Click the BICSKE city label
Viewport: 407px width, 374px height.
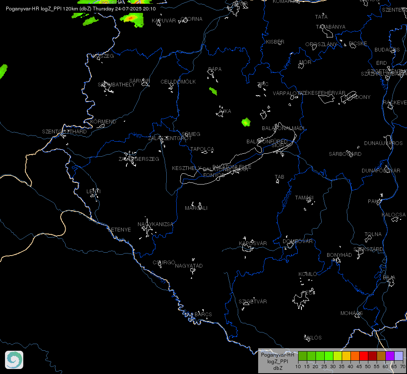[358, 43]
